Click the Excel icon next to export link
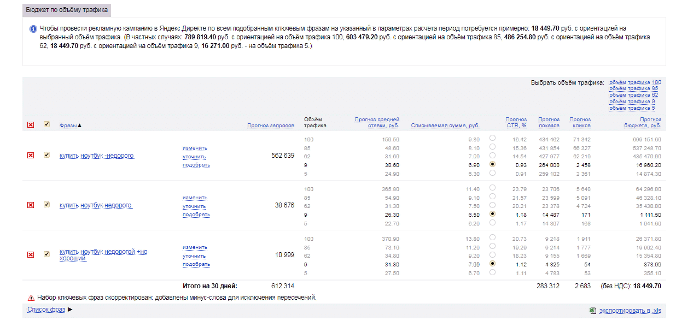The image size is (676, 321). (592, 311)
